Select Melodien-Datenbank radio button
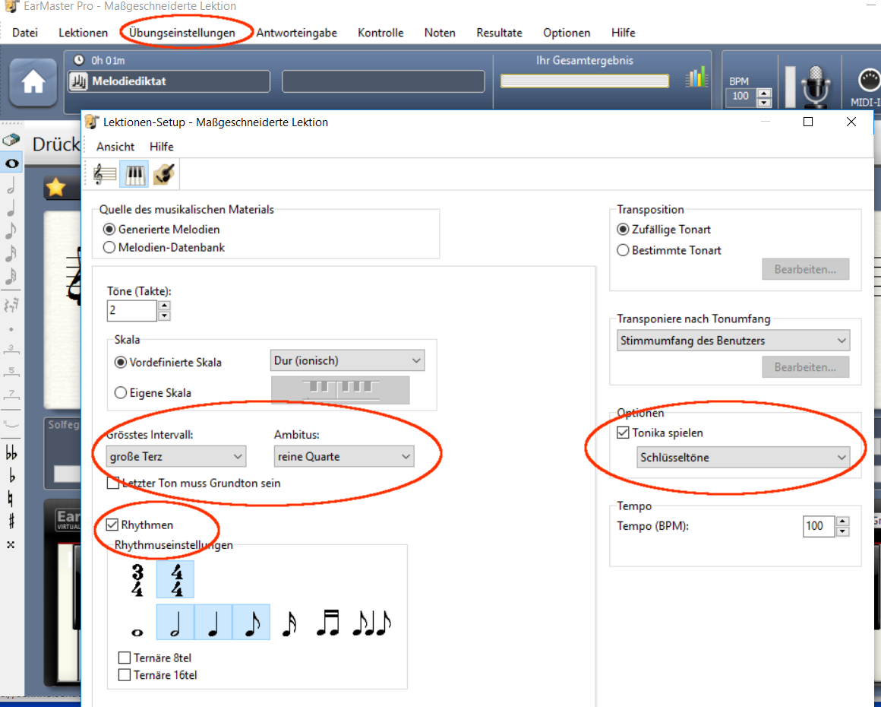The image size is (881, 707). click(109, 248)
